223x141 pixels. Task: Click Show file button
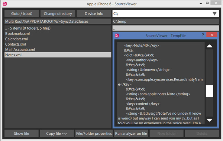(22, 134)
